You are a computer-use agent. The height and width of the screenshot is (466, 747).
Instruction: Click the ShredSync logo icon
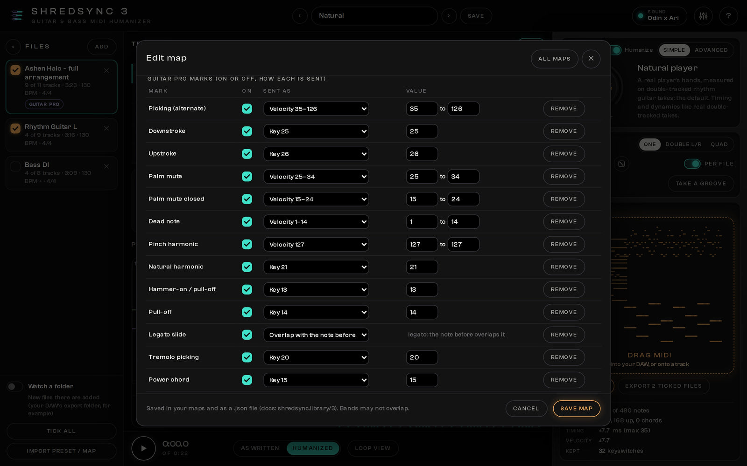(17, 16)
